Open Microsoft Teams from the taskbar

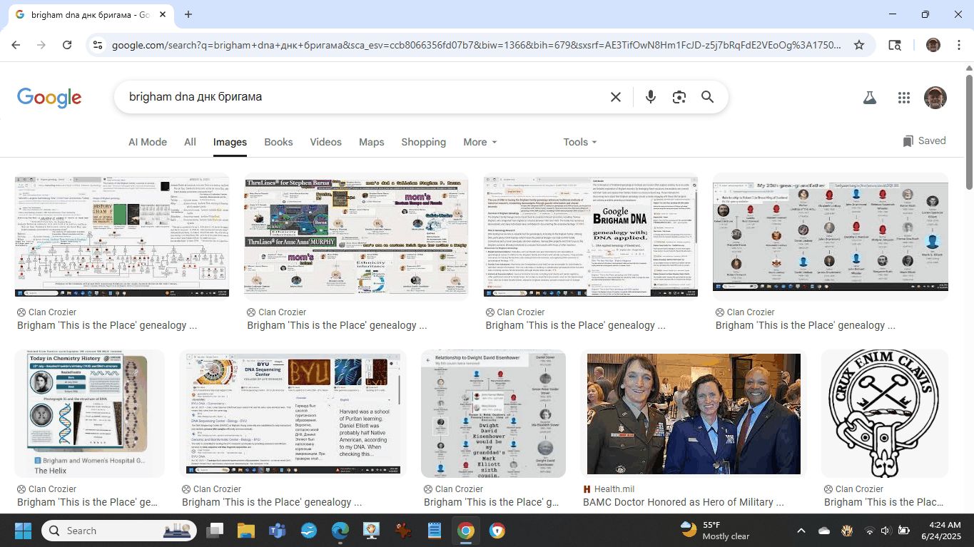pos(277,531)
